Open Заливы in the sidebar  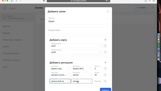tap(6, 47)
